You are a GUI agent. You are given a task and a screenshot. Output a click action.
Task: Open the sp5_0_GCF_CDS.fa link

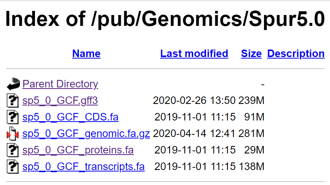click(70, 117)
